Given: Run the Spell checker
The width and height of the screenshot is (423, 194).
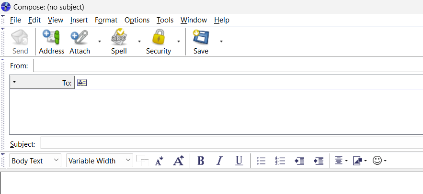Looking at the screenshot, I should coord(118,42).
